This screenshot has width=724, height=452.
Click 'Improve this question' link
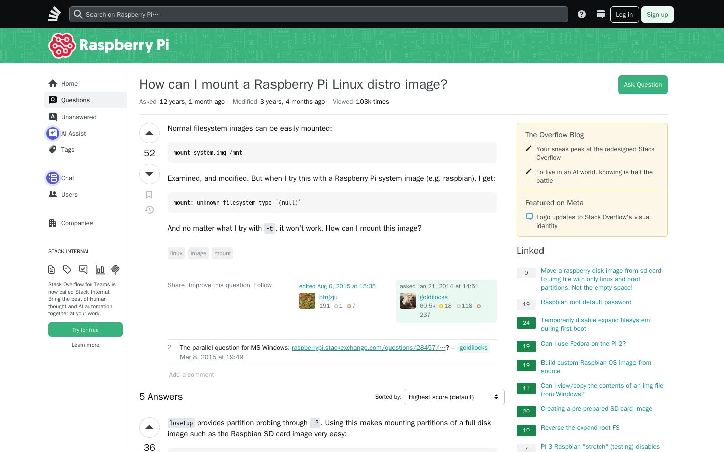click(x=219, y=285)
